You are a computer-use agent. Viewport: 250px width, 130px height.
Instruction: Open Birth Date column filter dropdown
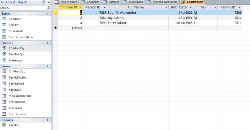click(x=190, y=7)
